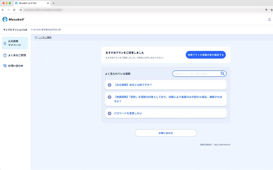
Task: Click the flame icon for 火災保険マイページ
Action: (x=5, y=43)
